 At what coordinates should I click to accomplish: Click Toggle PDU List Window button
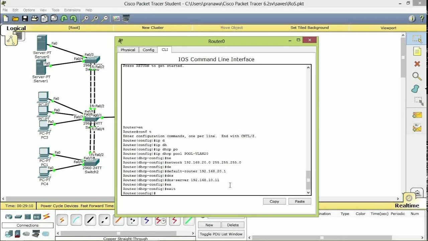[x=221, y=234]
